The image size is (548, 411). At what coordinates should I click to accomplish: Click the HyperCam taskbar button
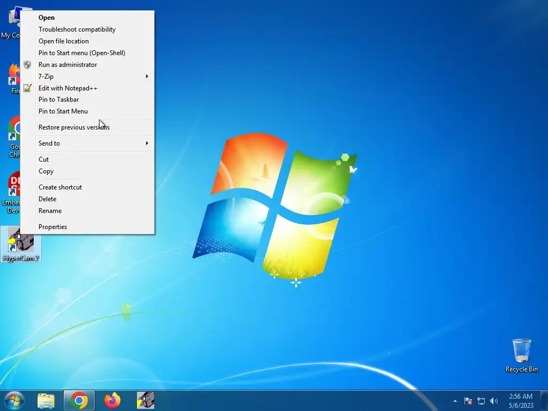(x=146, y=400)
